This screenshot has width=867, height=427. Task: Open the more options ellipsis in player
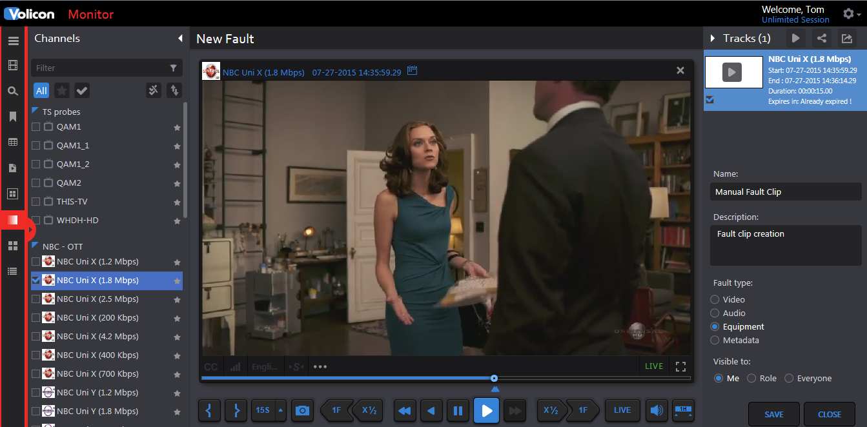320,367
